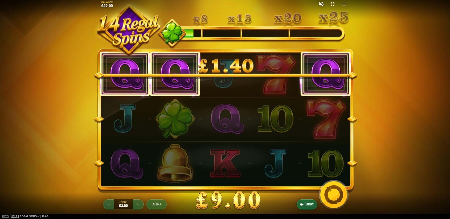Click the x25 multiplier label
Screen dimensions: 450x219
click(x=333, y=18)
